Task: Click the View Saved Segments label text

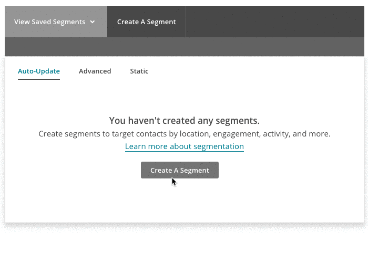Action: click(49, 22)
